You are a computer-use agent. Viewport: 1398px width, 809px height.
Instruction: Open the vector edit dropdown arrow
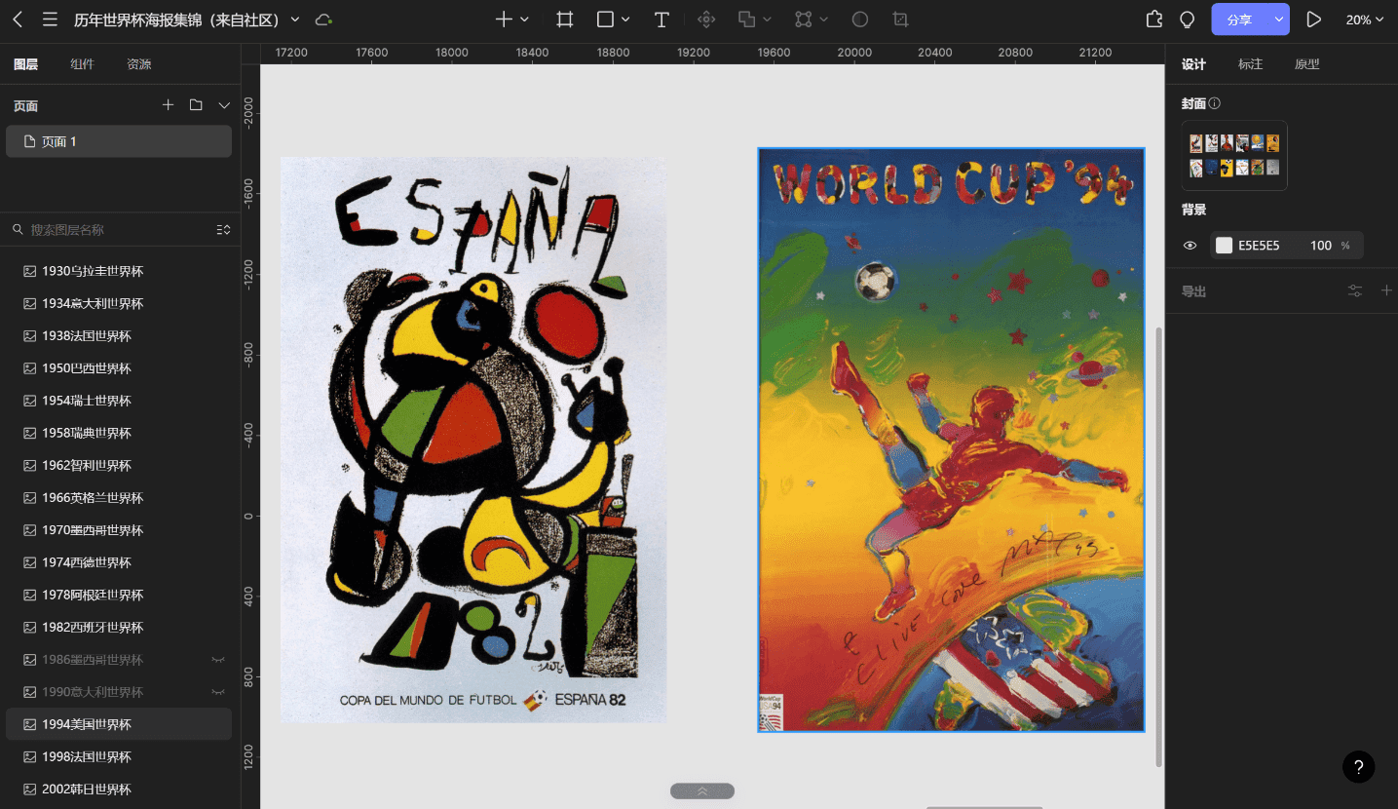(824, 19)
